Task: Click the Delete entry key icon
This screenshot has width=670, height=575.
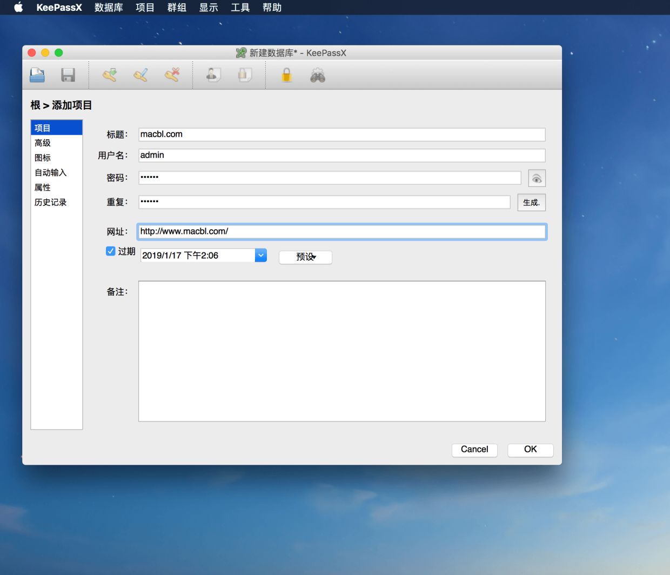Action: [172, 75]
